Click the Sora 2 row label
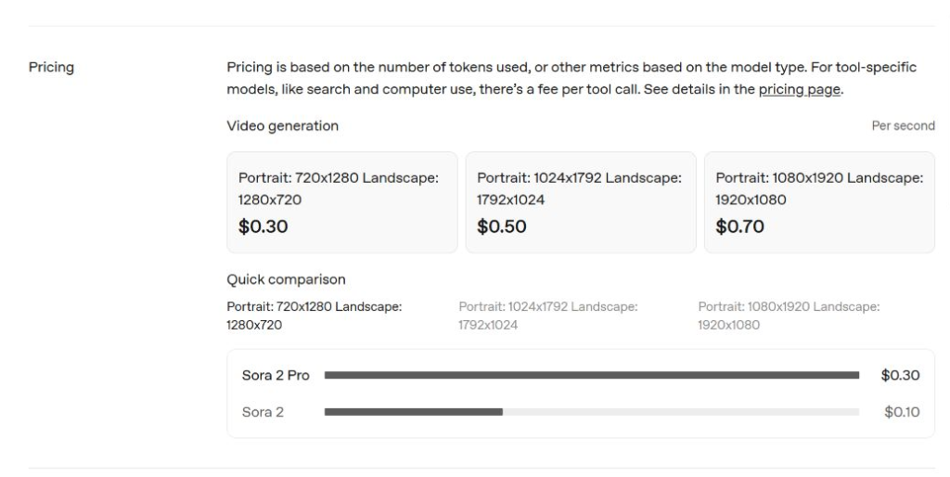 (x=263, y=412)
